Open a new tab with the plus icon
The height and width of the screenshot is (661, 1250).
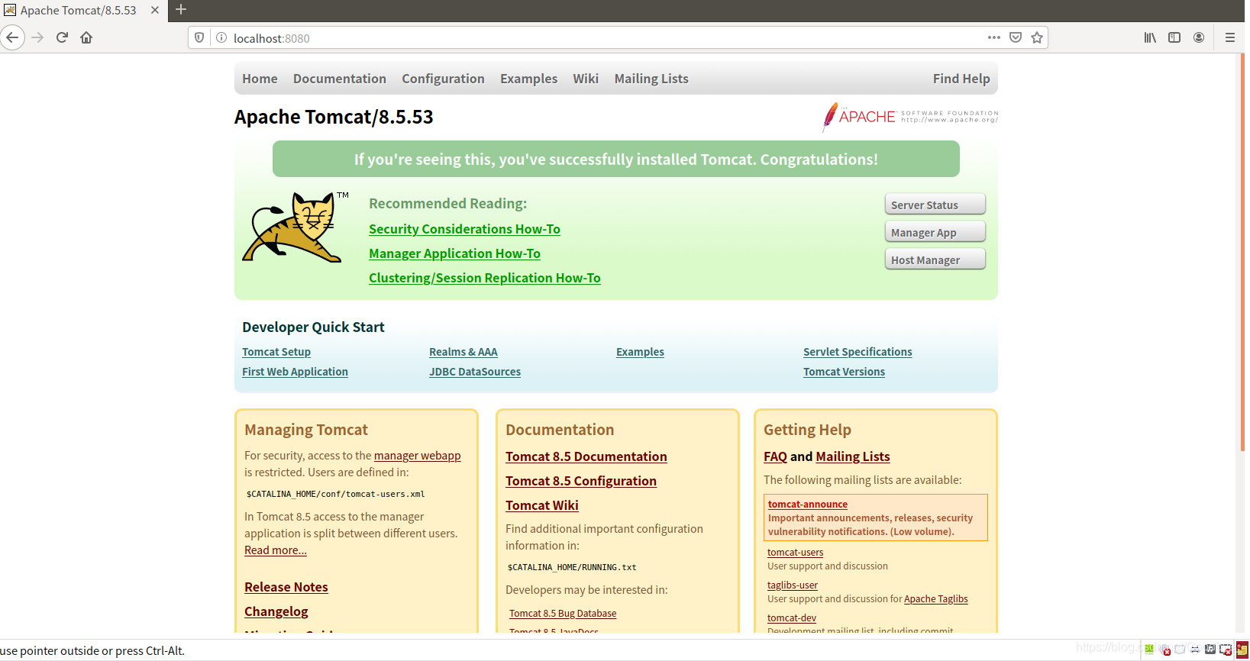point(181,10)
